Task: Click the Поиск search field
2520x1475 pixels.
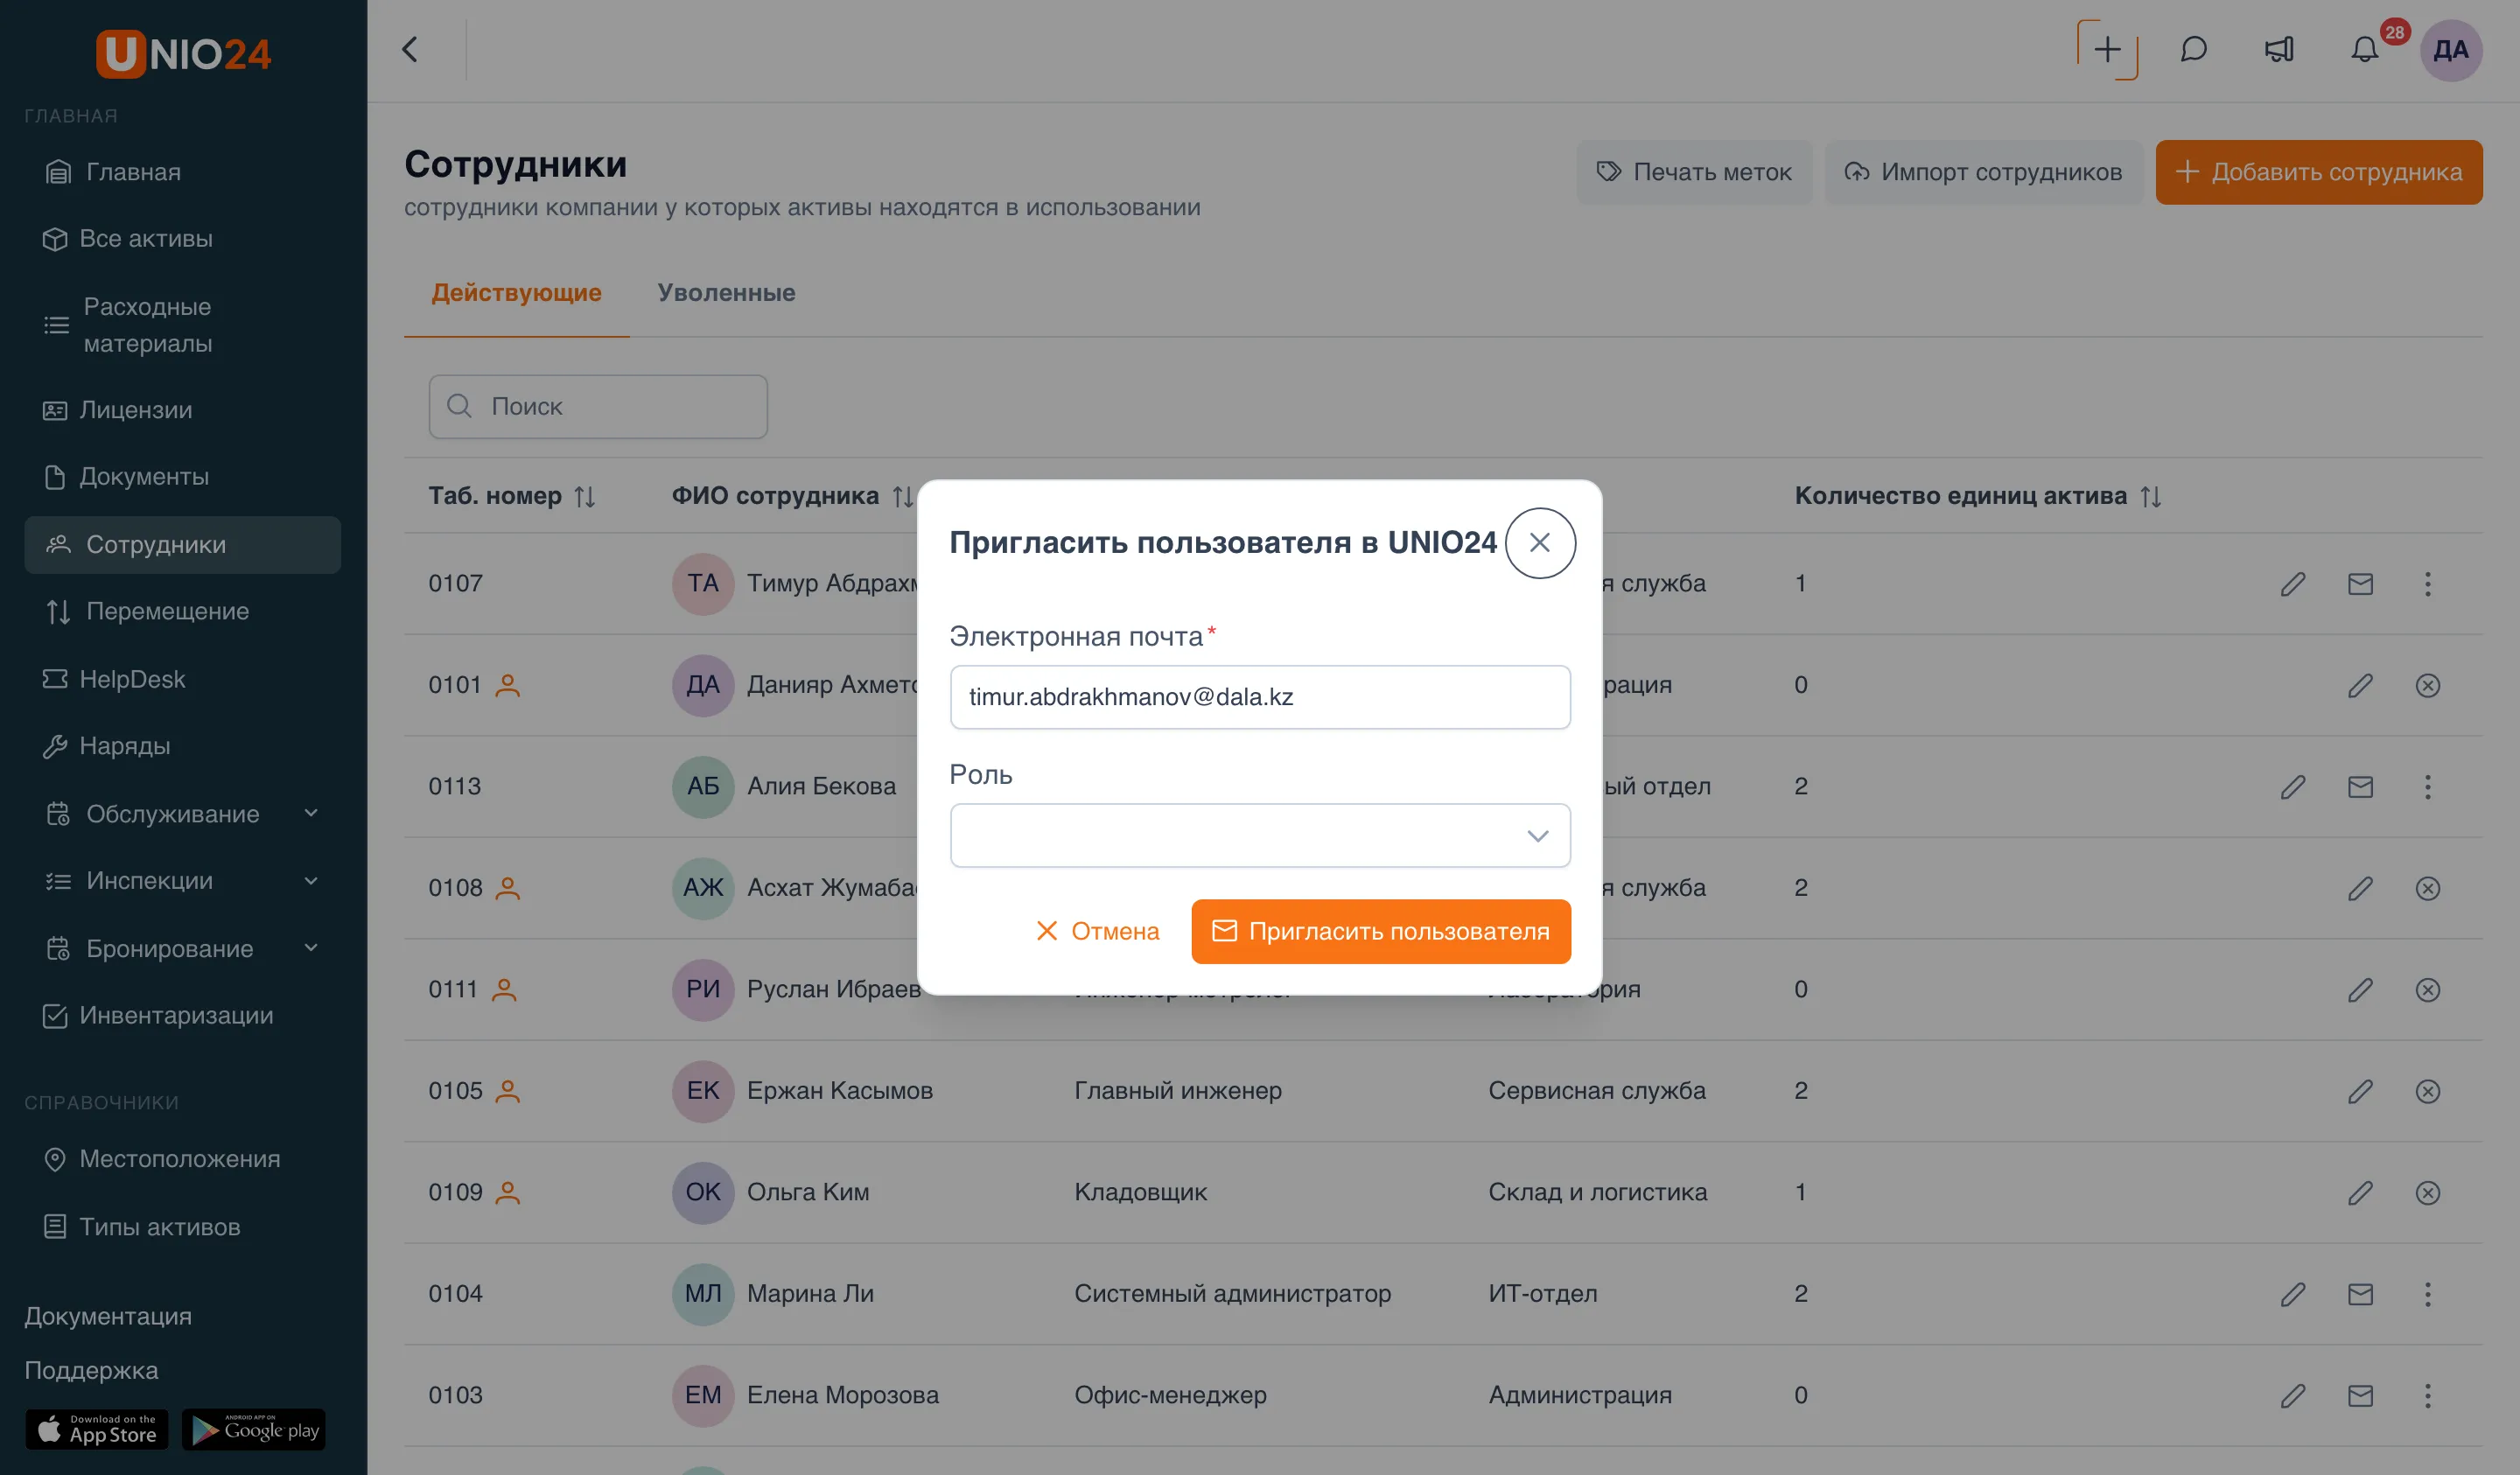Action: (598, 407)
